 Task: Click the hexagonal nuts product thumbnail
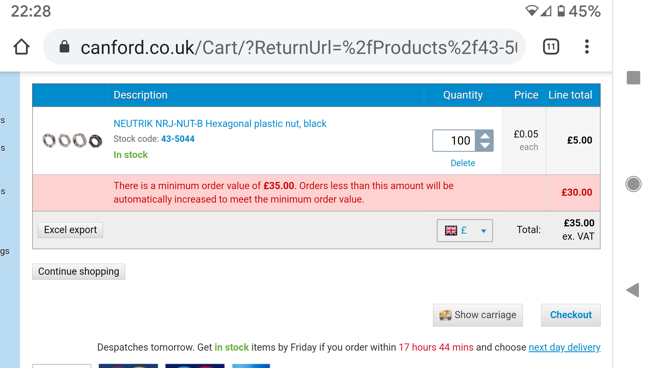pos(72,141)
